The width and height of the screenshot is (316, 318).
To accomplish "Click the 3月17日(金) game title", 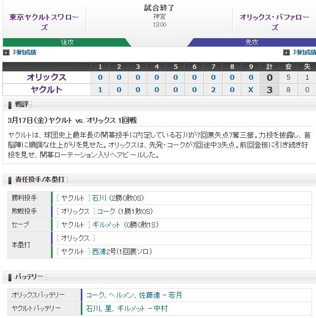I will [72, 120].
